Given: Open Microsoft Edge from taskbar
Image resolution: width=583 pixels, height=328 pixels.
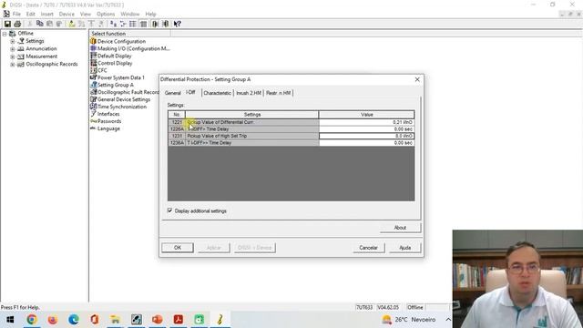Looking at the screenshot, I should coord(73,320).
